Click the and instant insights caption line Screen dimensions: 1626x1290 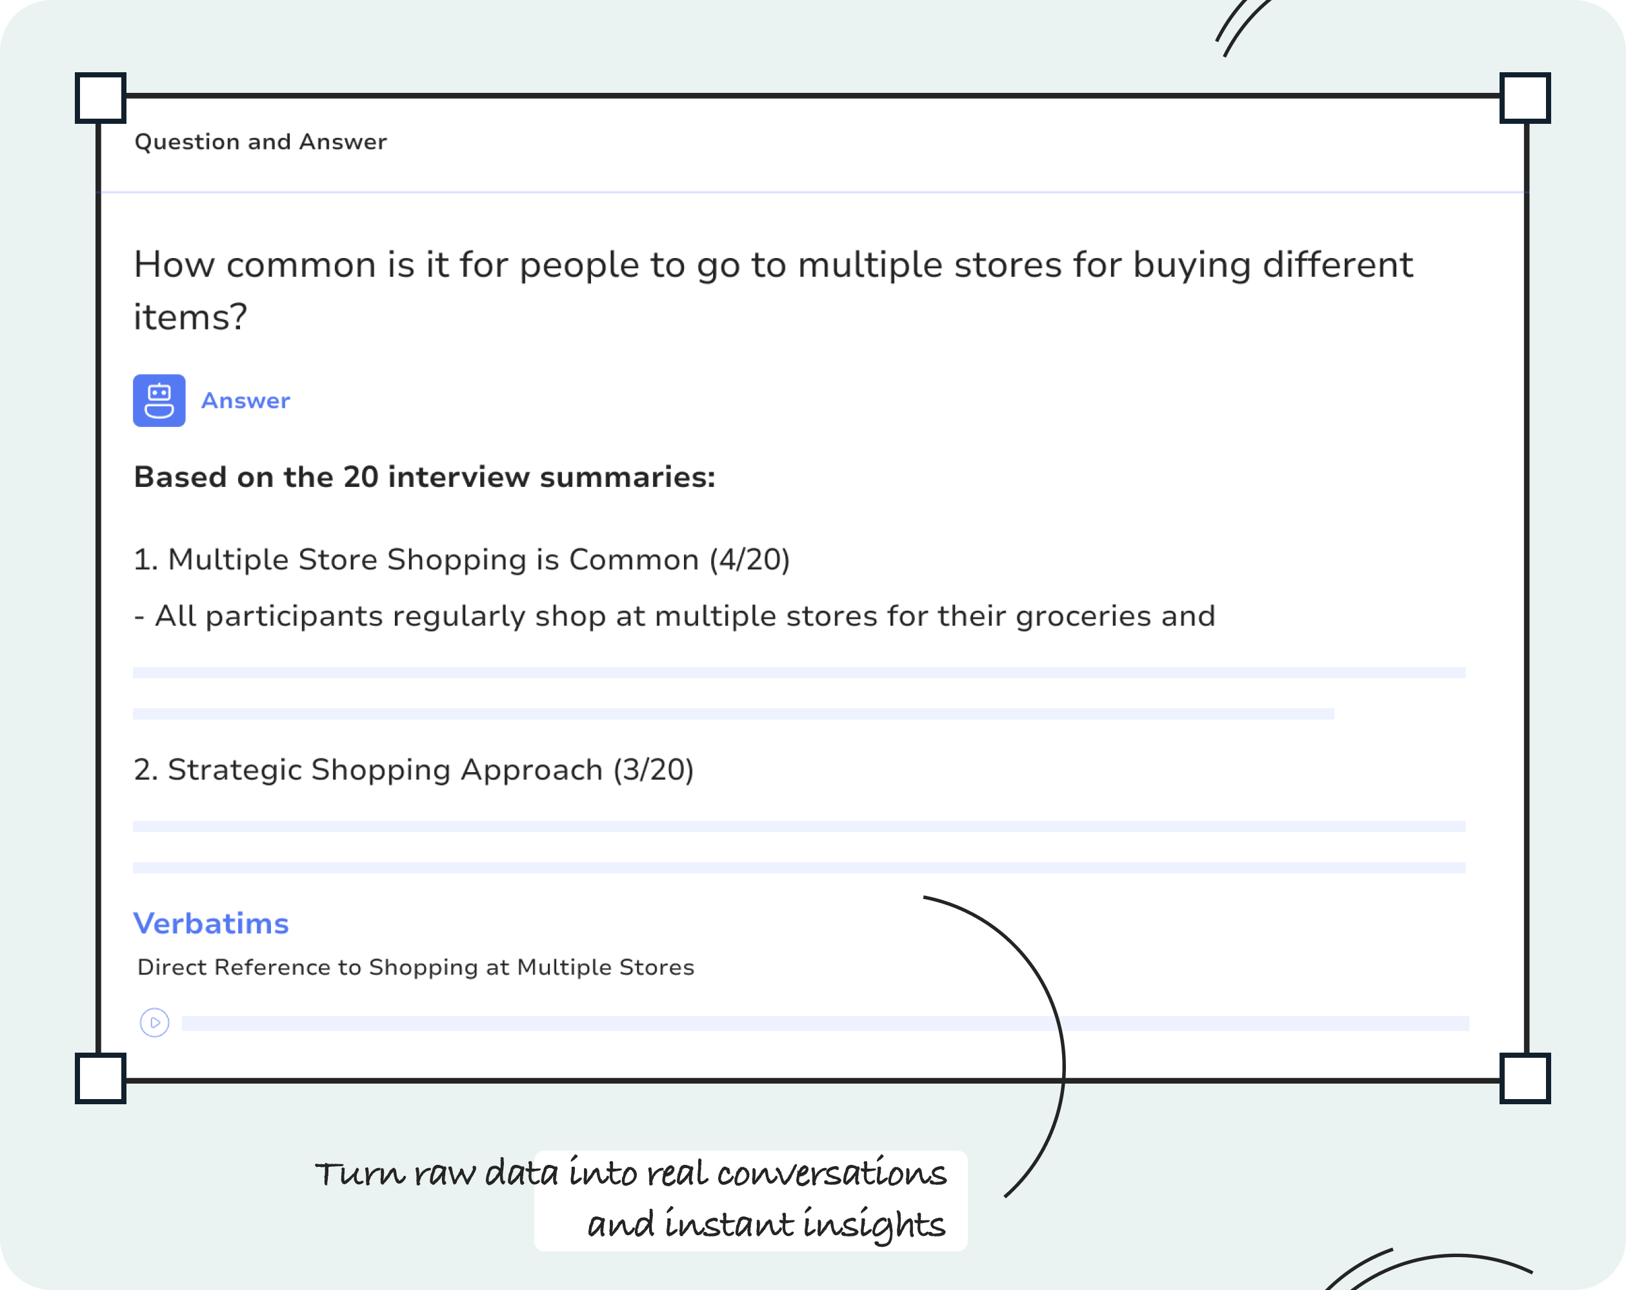coord(767,1224)
